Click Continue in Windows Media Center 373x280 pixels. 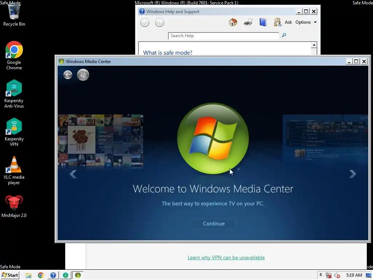(x=213, y=223)
